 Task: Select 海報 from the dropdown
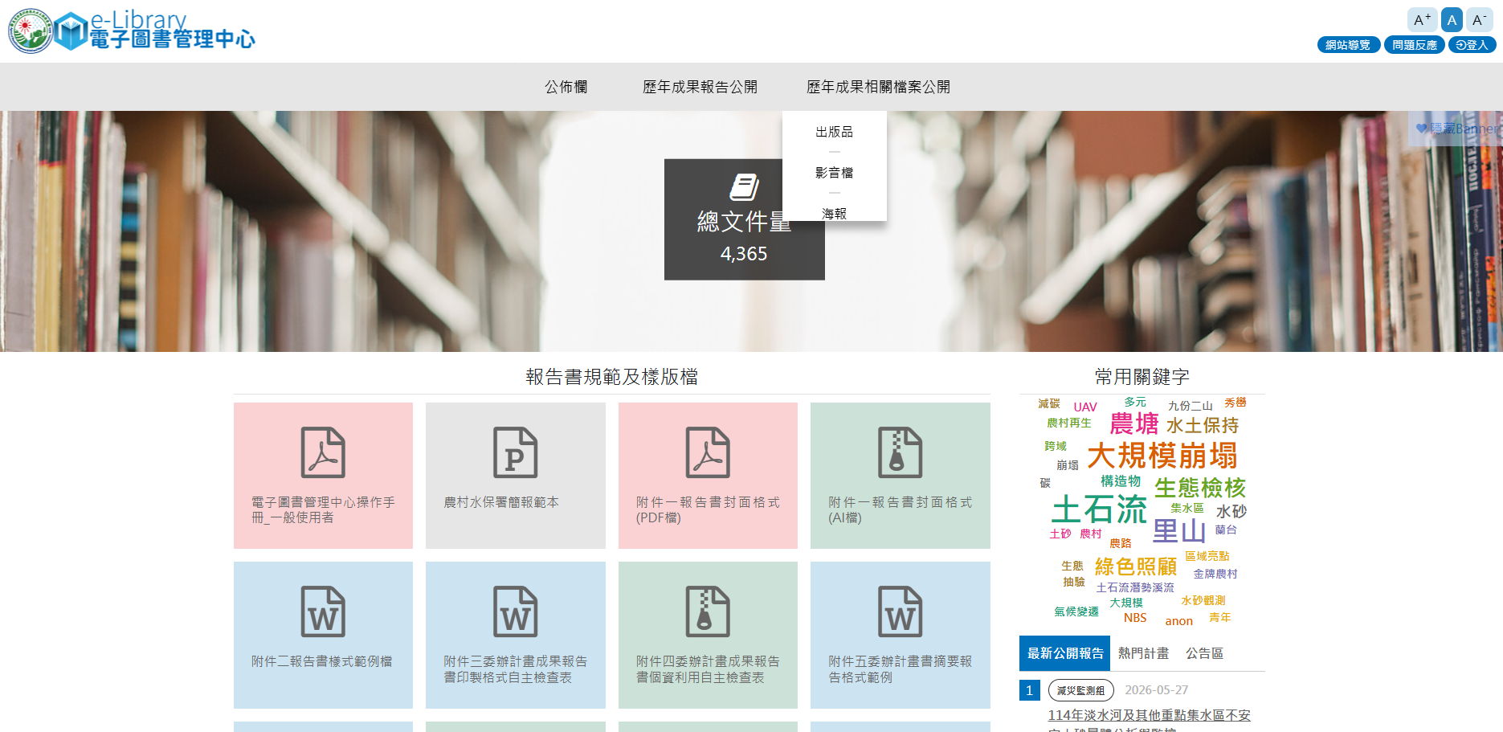835,213
